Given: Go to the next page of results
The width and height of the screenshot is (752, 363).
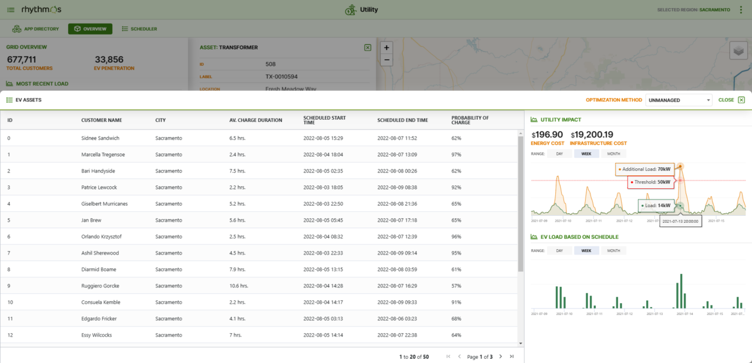Looking at the screenshot, I should 501,357.
